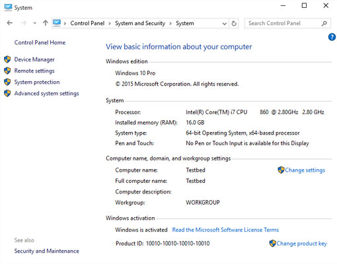The height and width of the screenshot is (264, 337).
Task: Open the help question mark icon
Action: click(x=332, y=37)
